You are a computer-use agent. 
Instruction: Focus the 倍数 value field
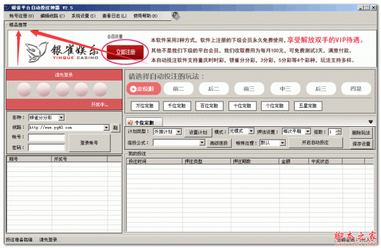332,132
